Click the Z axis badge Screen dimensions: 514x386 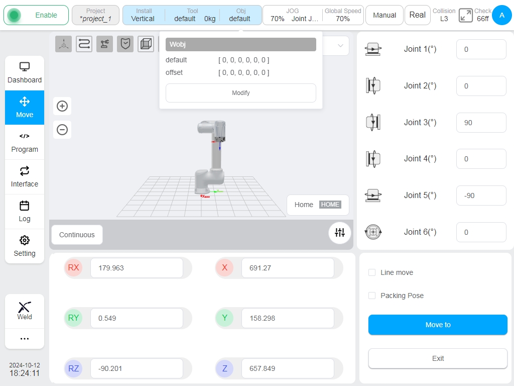coord(224,368)
